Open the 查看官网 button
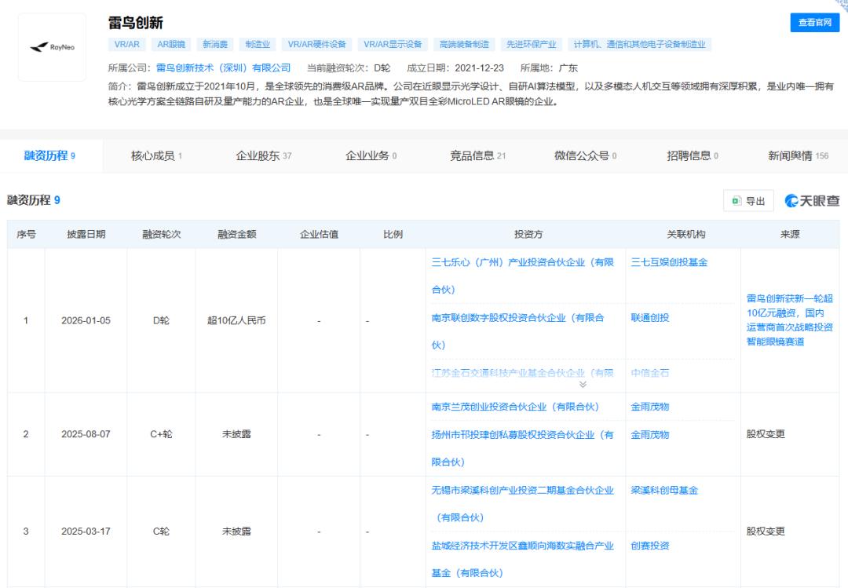848x588 pixels. pos(814,23)
